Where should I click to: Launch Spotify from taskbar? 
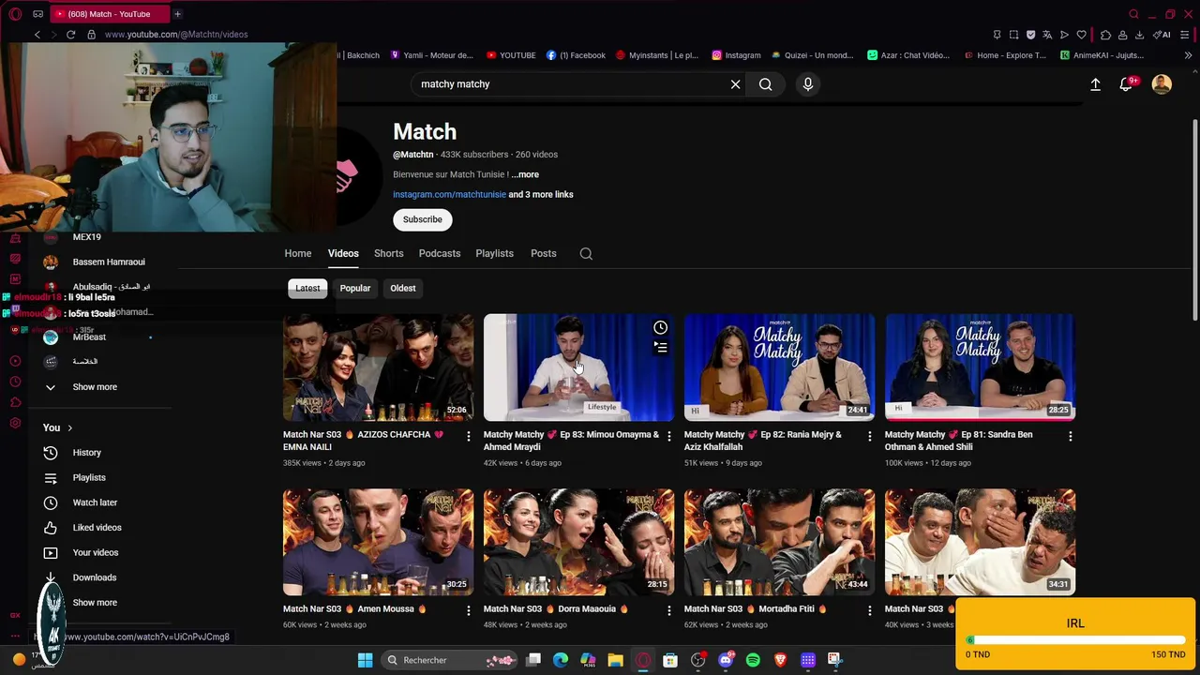point(753,660)
